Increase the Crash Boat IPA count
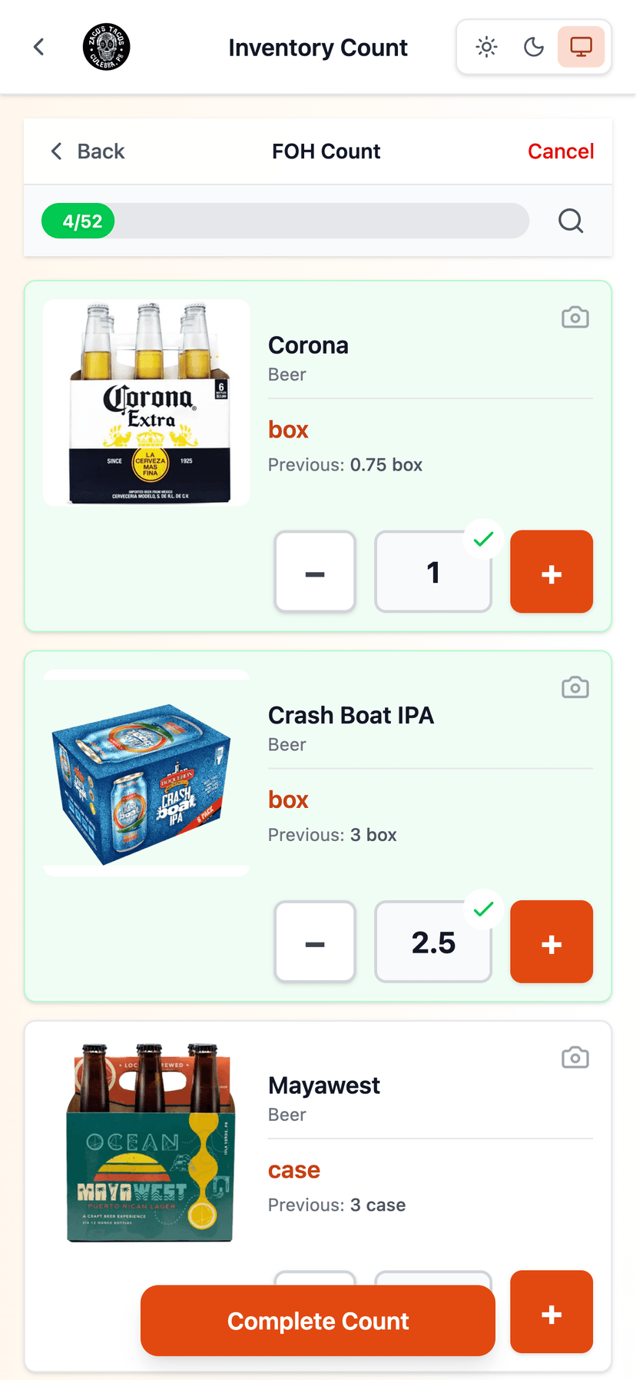 [551, 942]
